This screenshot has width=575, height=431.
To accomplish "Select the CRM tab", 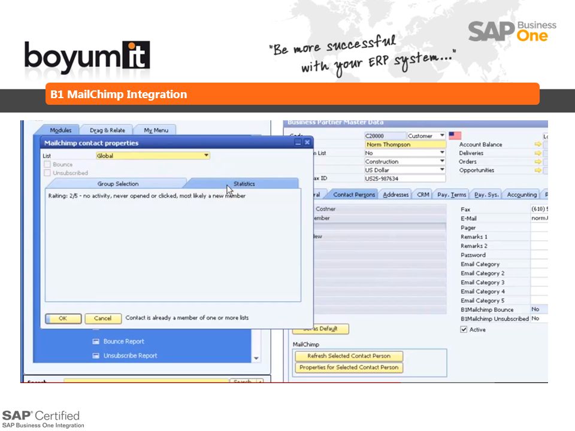I will [423, 195].
